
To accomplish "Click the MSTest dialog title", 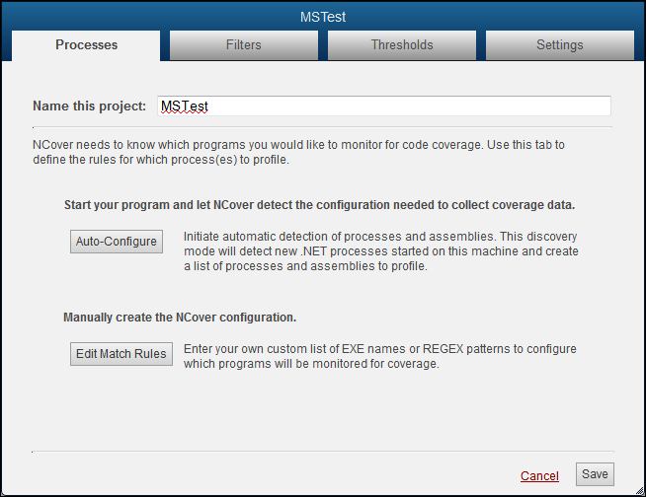I will (323, 17).
